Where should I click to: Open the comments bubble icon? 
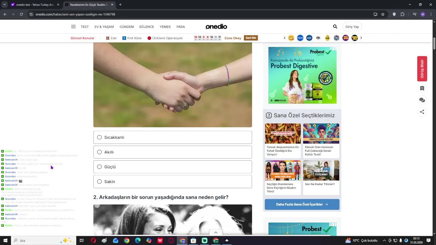(422, 100)
